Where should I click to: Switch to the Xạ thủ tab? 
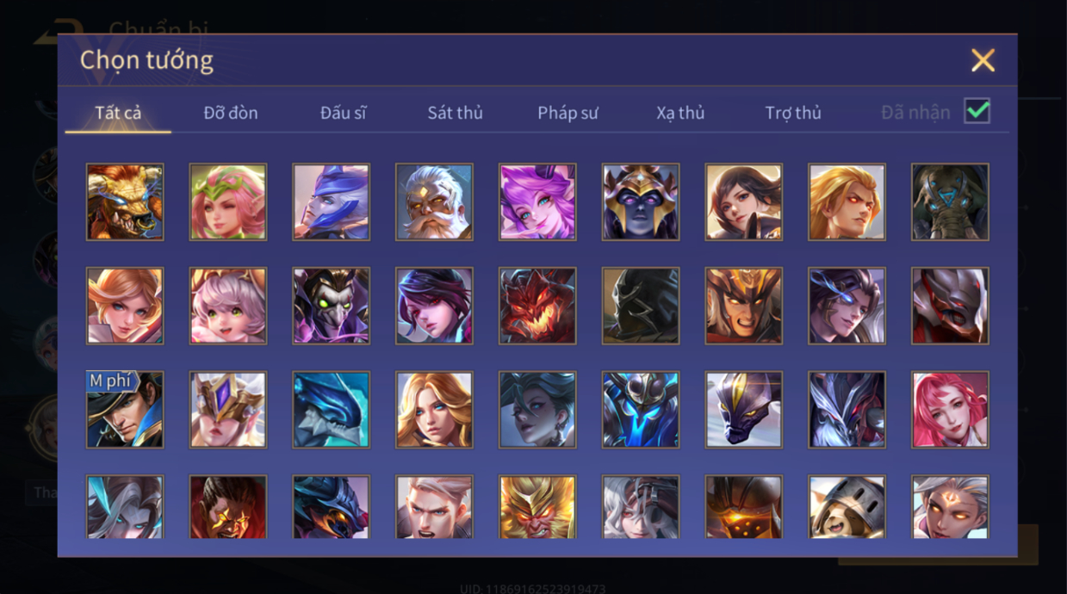[x=680, y=113]
